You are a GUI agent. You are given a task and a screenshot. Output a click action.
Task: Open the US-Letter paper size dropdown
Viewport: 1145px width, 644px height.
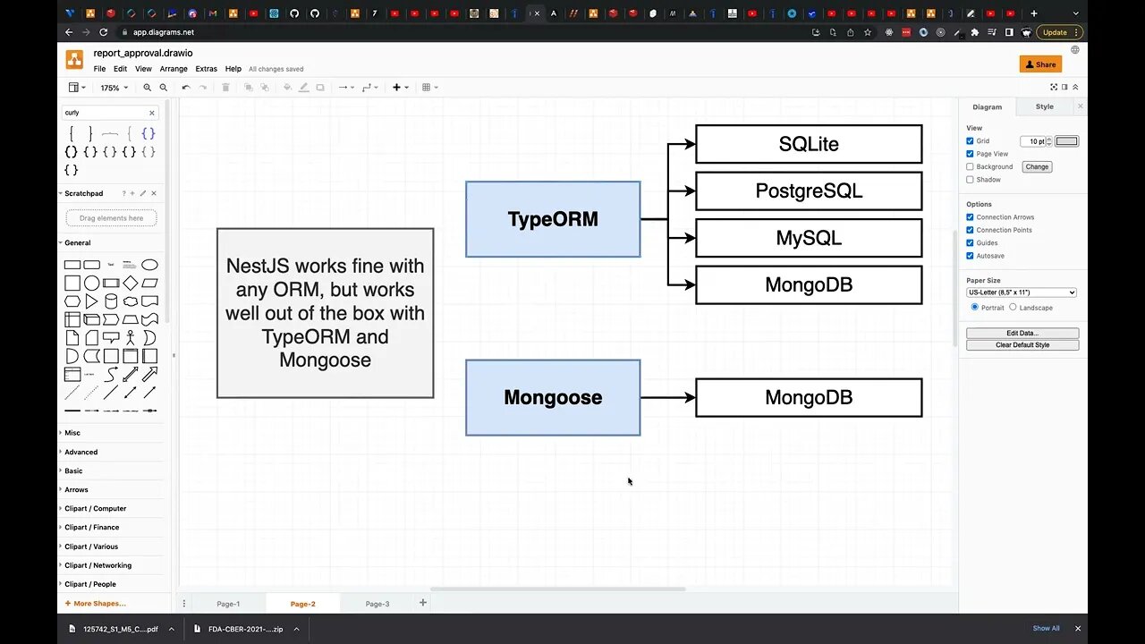(x=1022, y=292)
